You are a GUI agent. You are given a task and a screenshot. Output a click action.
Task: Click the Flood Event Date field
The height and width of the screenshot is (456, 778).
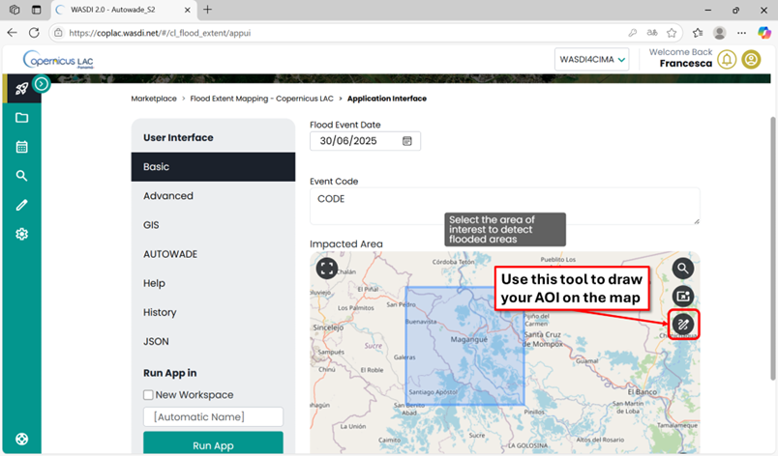365,141
